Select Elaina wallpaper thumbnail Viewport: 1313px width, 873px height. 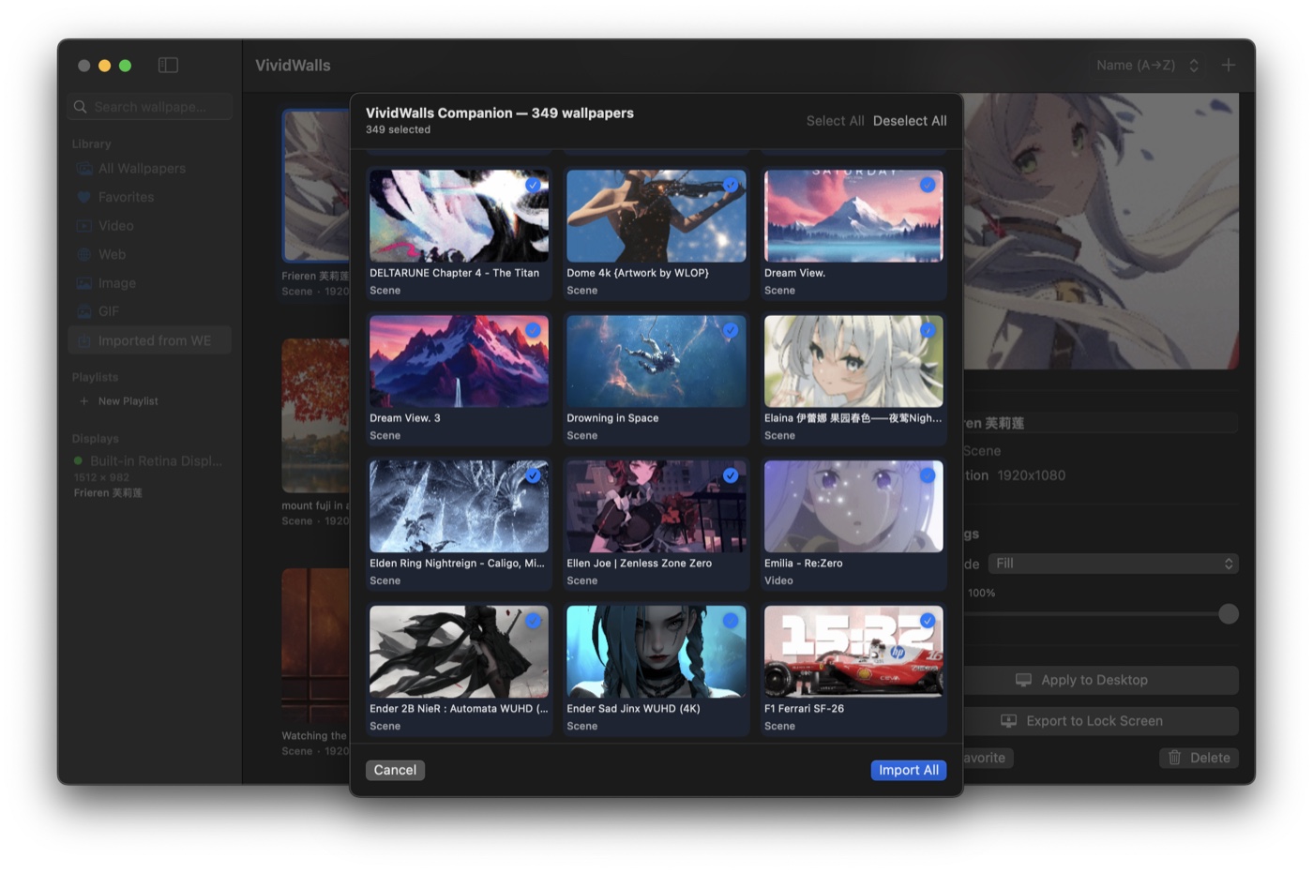(x=853, y=361)
